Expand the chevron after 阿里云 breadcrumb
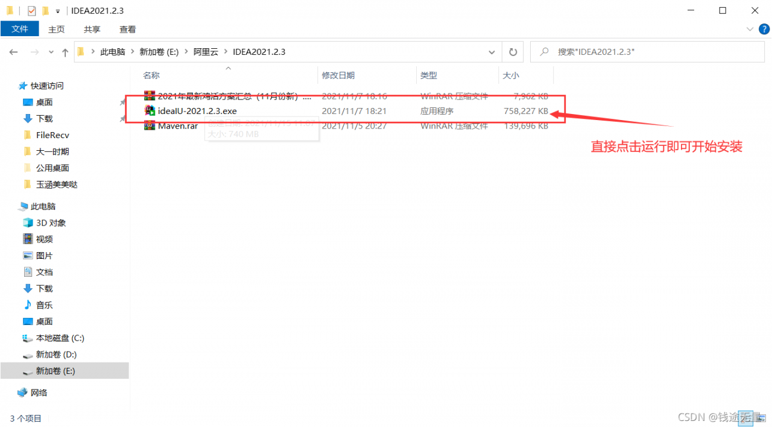Viewport: 772px width, 427px height. [x=226, y=52]
